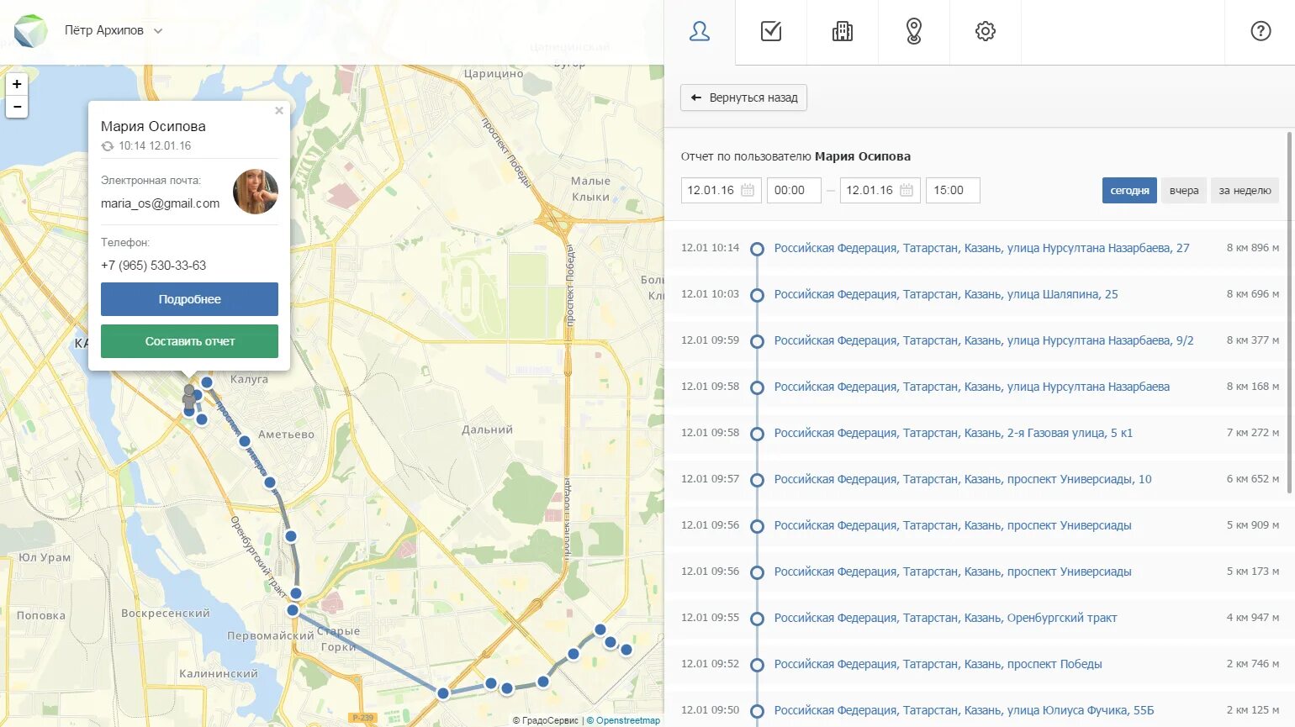Open address улица Нурсултана Назарбаева, 27
This screenshot has width=1295, height=727.
(x=981, y=248)
